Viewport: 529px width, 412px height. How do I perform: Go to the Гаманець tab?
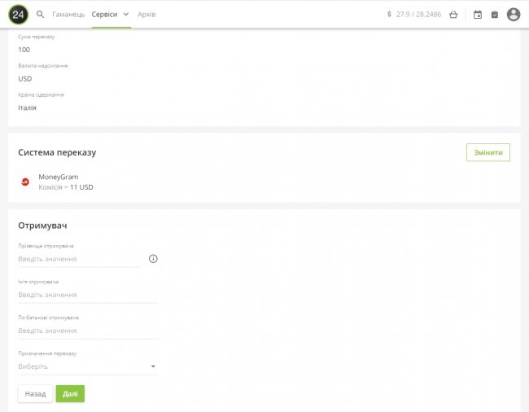click(x=68, y=15)
